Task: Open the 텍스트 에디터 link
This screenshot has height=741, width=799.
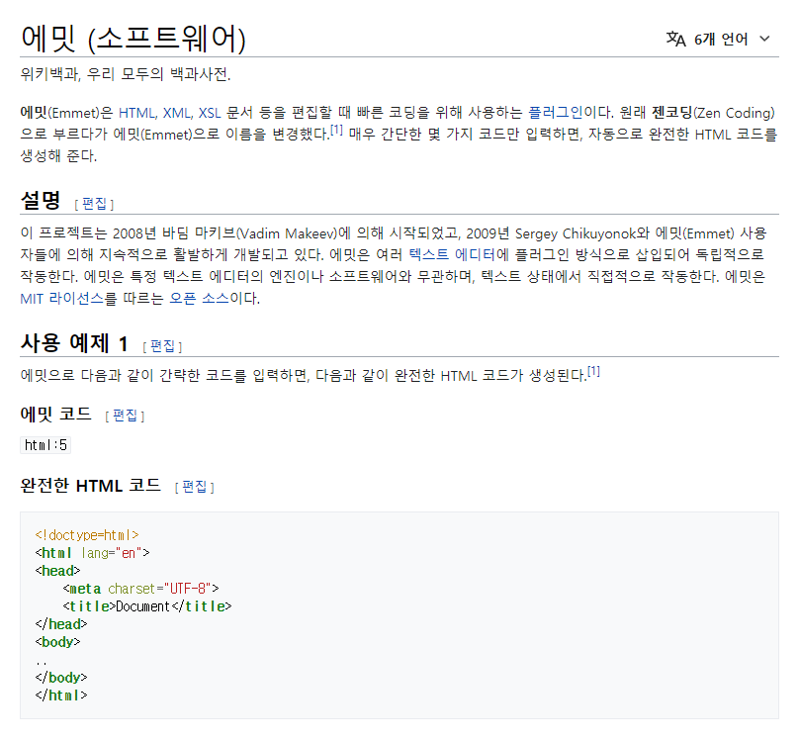Action: [452, 254]
